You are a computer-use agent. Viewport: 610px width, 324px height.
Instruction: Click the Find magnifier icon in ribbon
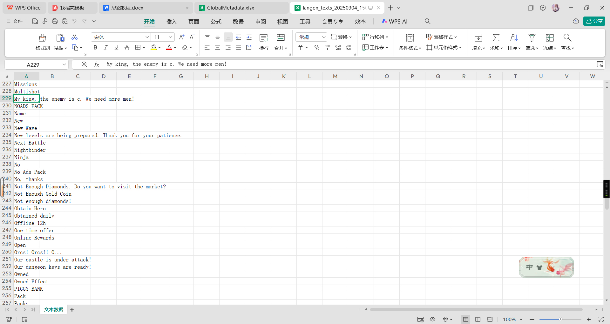coord(567,38)
